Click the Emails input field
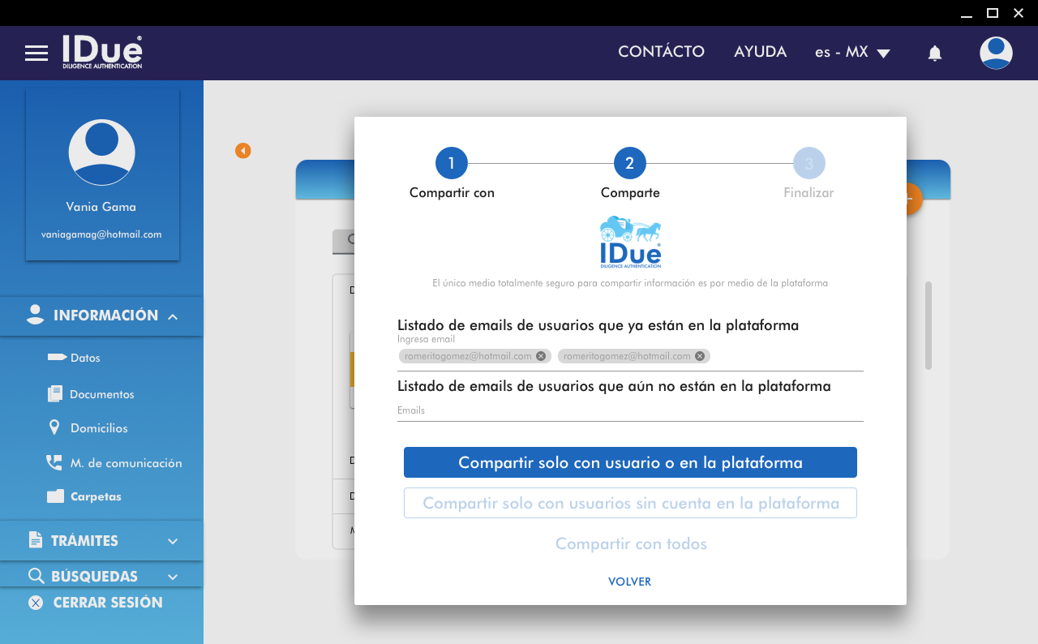Viewport: 1038px width, 644px height. [630, 411]
